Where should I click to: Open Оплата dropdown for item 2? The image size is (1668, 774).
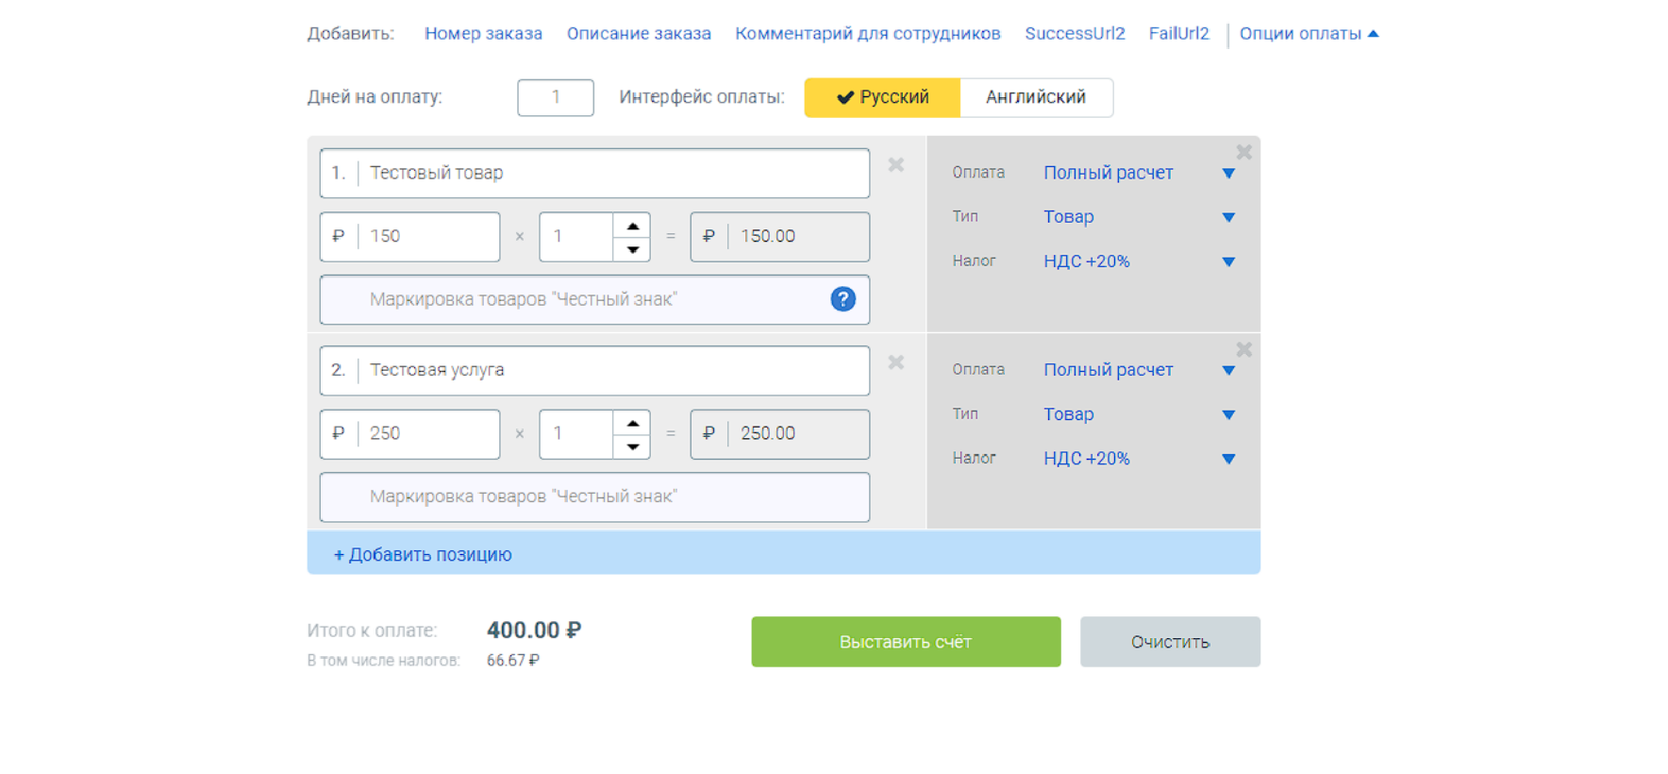point(1139,370)
